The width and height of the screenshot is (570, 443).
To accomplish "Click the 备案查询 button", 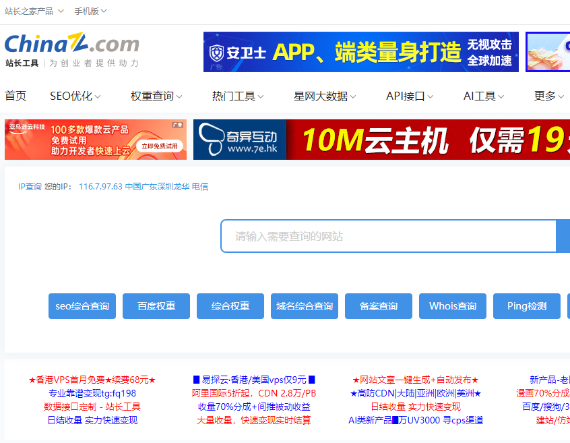I will [379, 306].
